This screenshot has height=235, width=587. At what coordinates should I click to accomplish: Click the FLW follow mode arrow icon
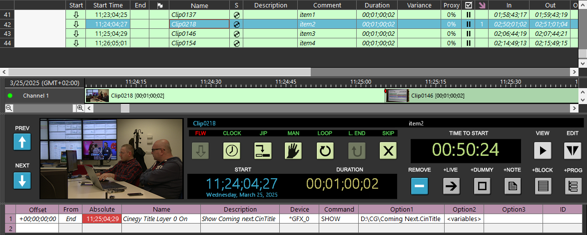pyautogui.click(x=200, y=150)
